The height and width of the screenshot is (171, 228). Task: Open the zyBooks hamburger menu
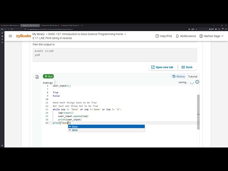(10, 36)
